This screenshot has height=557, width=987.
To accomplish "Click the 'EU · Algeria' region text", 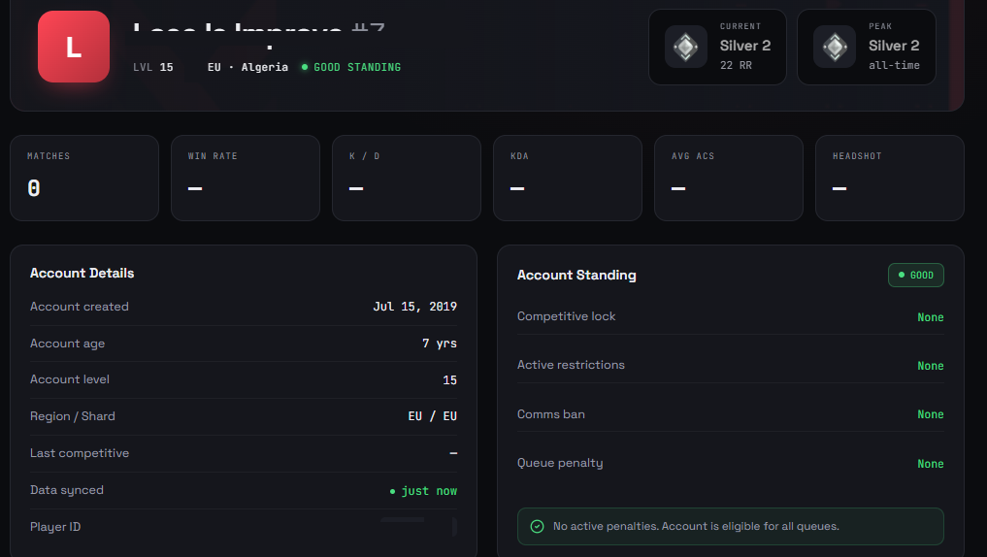I will tap(248, 67).
